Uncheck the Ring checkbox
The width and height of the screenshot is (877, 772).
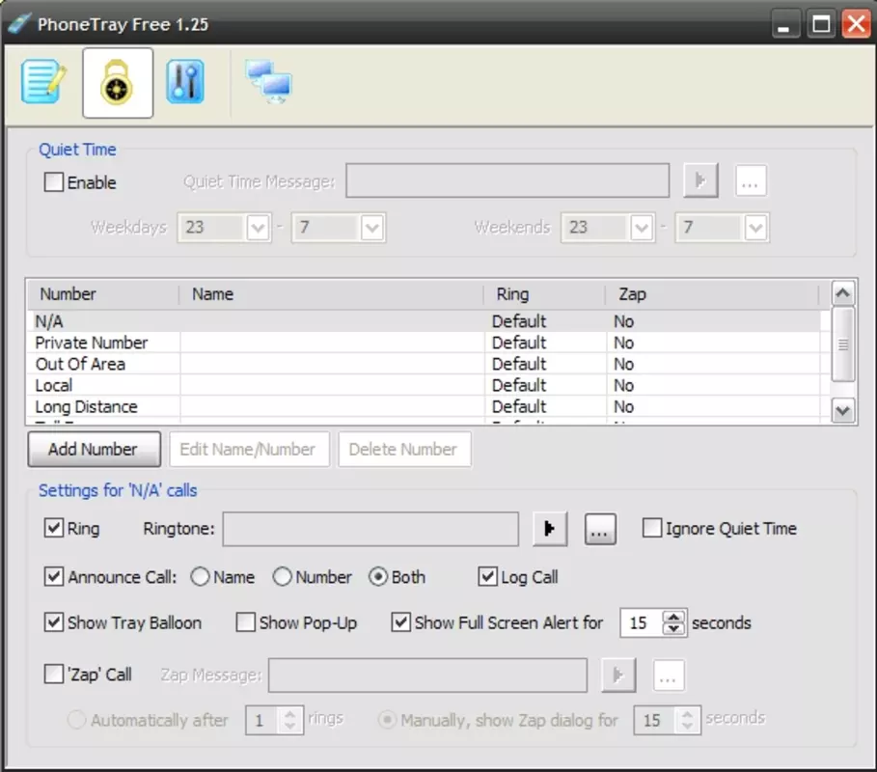pos(54,528)
